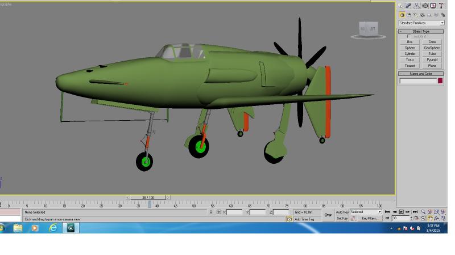Toggle the selection lock icon
This screenshot has height=255, width=455.
pyautogui.click(x=211, y=212)
